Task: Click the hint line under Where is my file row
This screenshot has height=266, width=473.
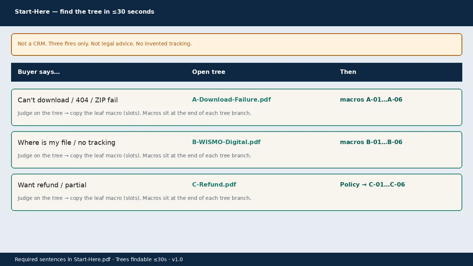Action: [x=135, y=156]
